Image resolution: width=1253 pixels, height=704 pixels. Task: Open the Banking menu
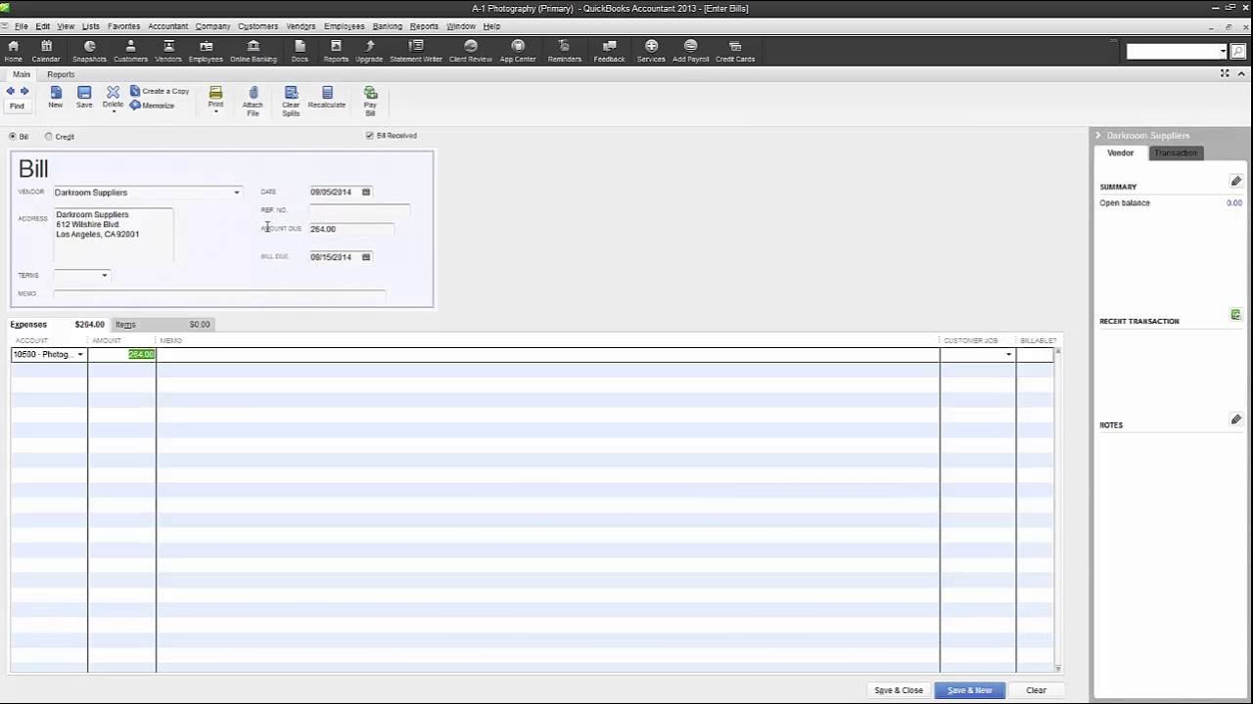[x=388, y=26]
